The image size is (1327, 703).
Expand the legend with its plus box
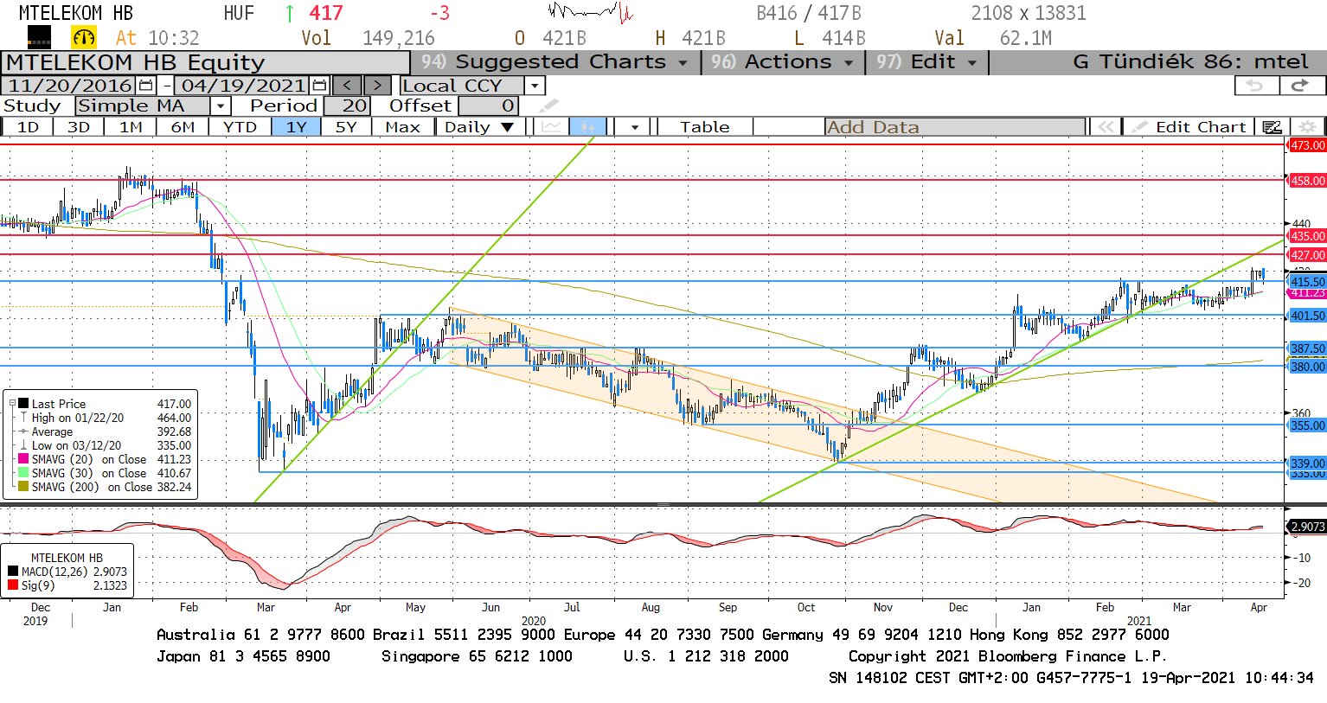(x=12, y=404)
